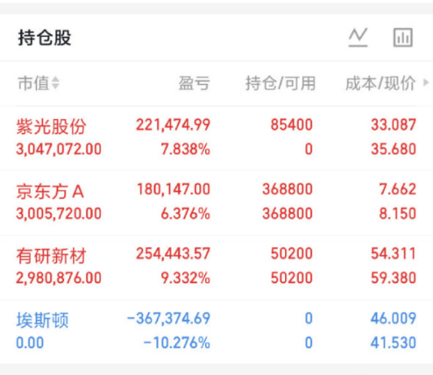Select profit percentage 7.838%
The width and height of the screenshot is (433, 375).
click(186, 149)
